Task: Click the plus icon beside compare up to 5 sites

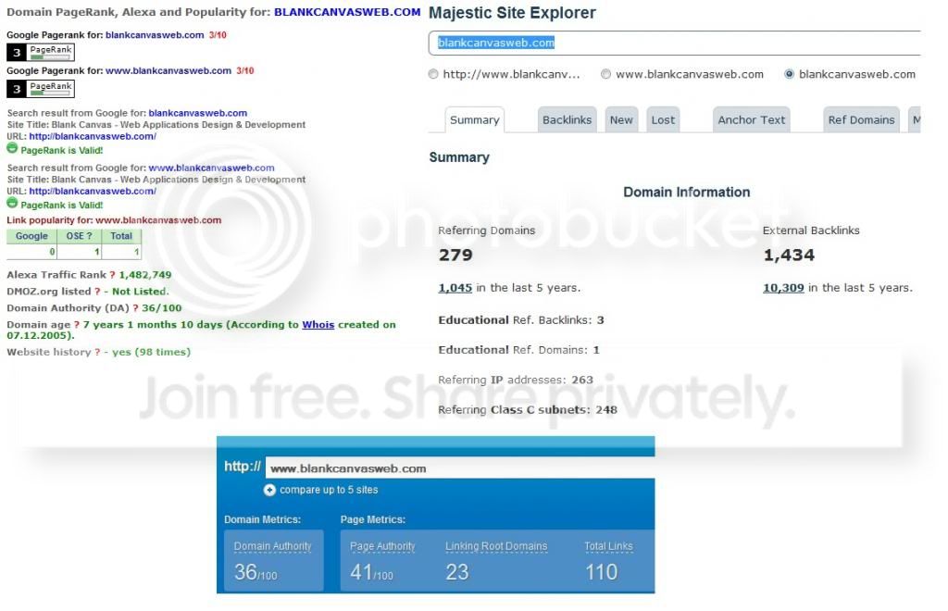Action: click(269, 490)
